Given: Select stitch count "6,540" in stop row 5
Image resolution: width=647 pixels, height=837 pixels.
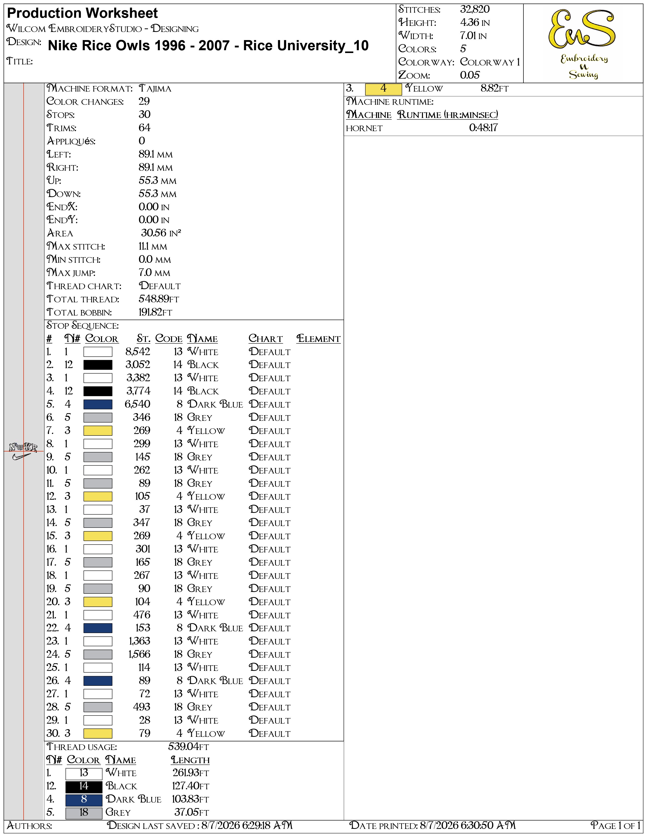Looking at the screenshot, I should click(137, 404).
